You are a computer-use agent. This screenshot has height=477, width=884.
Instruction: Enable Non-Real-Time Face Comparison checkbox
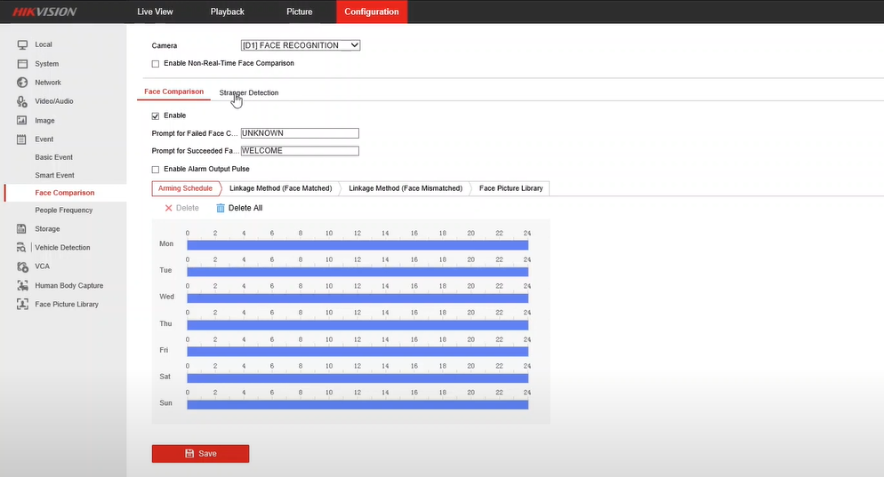pos(156,64)
